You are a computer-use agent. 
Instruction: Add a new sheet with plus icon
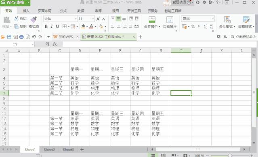pos(82,149)
